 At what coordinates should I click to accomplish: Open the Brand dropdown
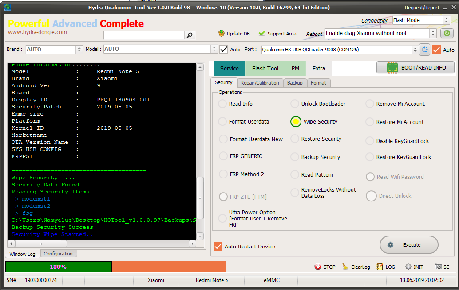click(79, 49)
